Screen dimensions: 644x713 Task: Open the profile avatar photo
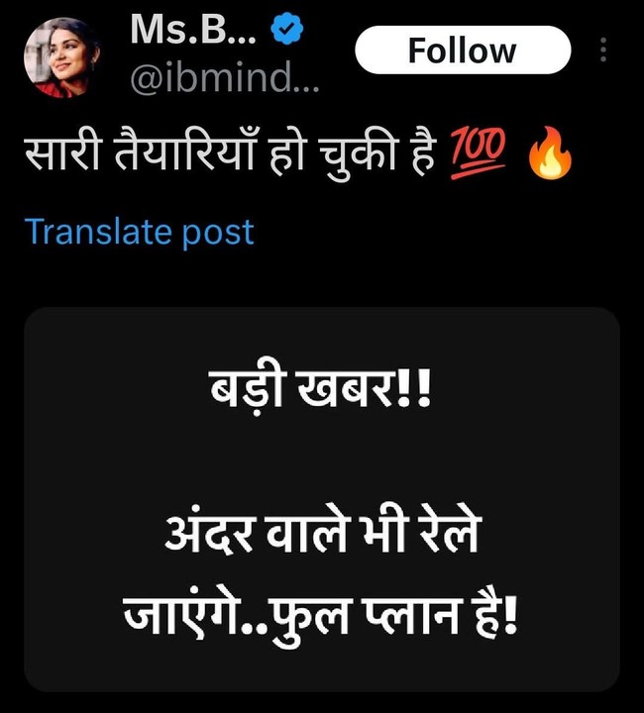tap(61, 57)
